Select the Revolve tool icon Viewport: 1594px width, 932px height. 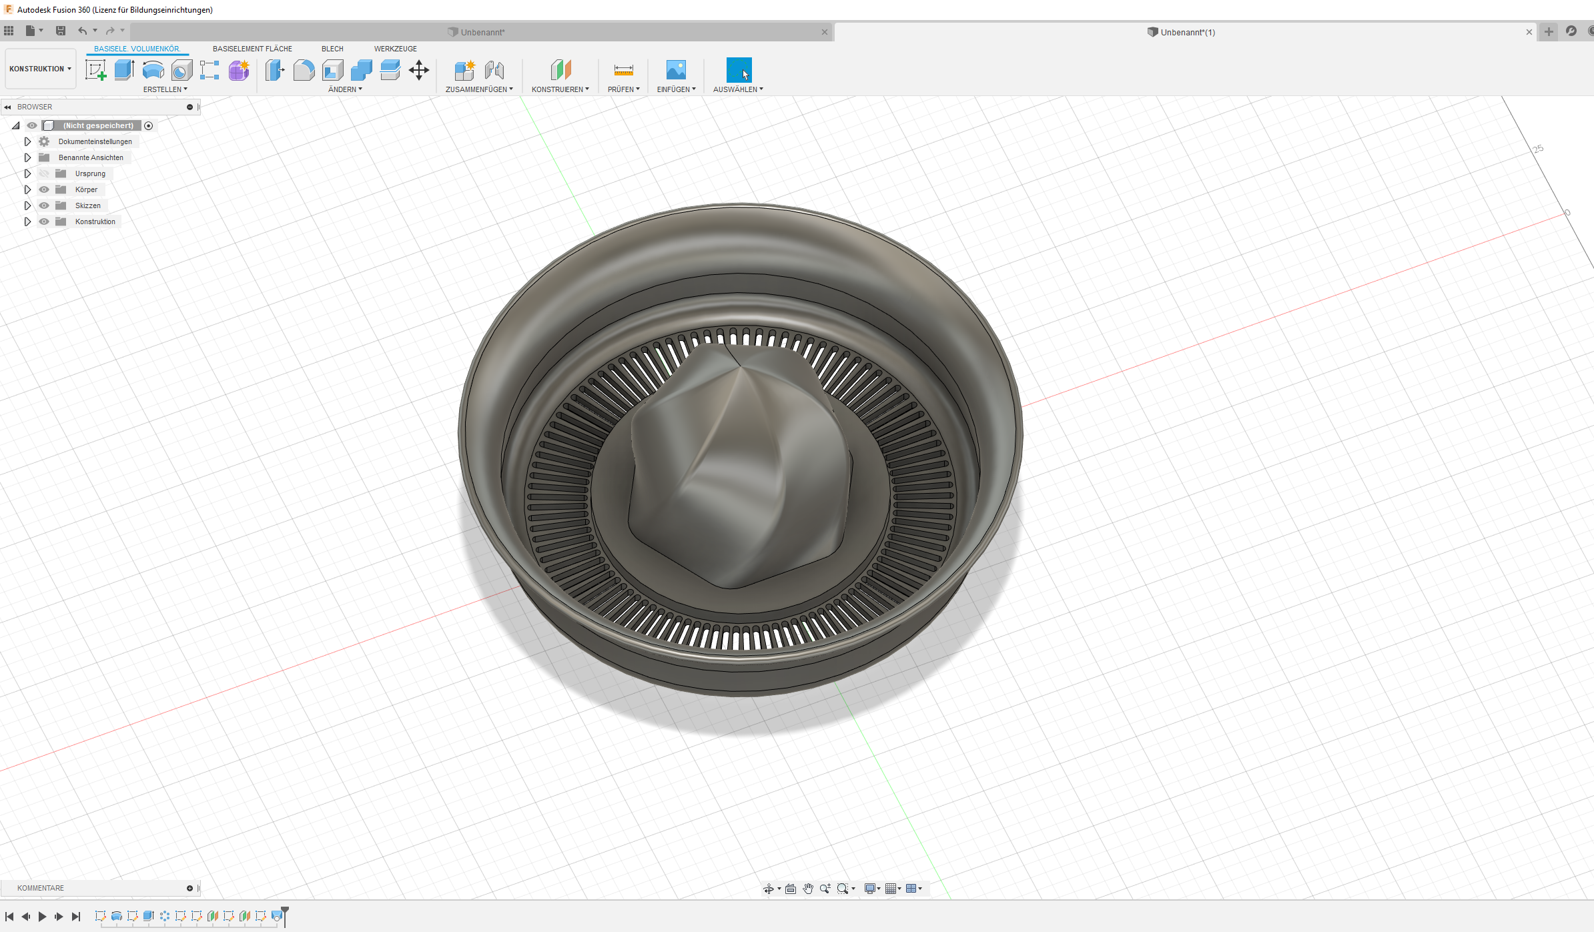coord(153,70)
